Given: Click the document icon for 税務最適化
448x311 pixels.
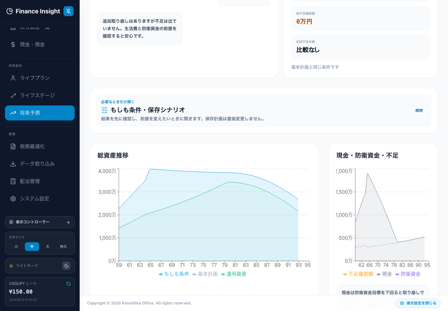Looking at the screenshot, I should 13,146.
